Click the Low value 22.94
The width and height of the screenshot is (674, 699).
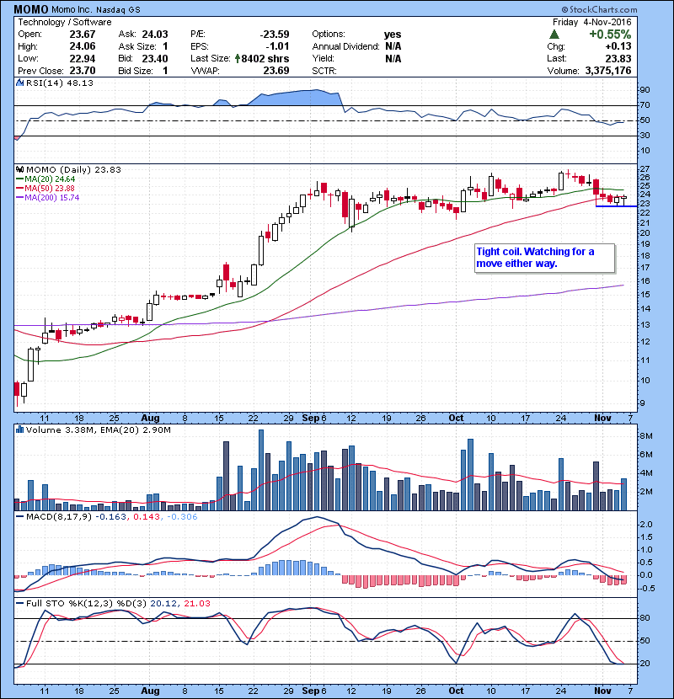tap(83, 58)
